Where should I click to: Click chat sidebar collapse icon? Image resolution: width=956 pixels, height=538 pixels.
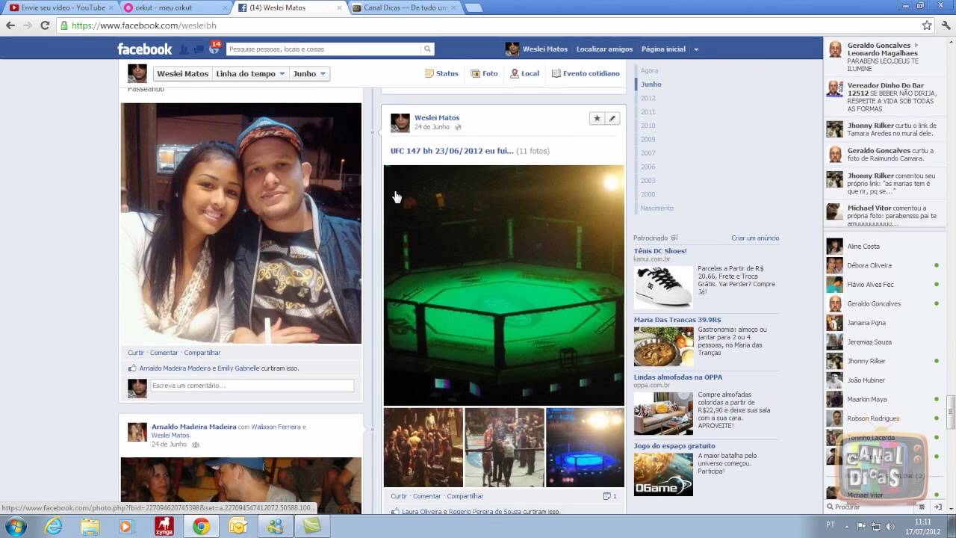coord(937,507)
